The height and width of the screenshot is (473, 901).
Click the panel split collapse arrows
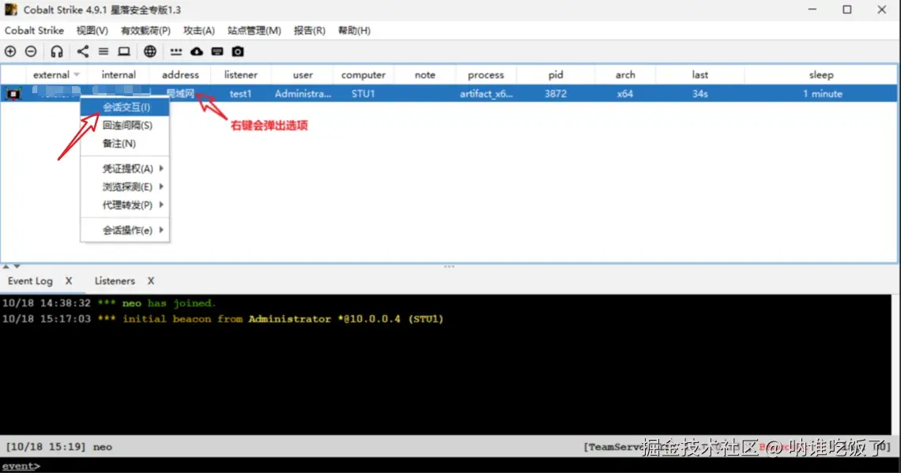click(x=12, y=266)
